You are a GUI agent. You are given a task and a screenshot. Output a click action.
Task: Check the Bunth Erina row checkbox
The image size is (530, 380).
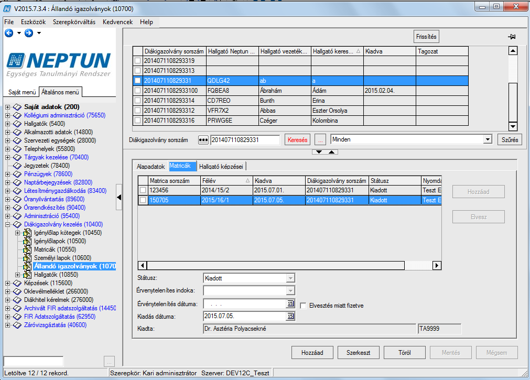tap(137, 101)
